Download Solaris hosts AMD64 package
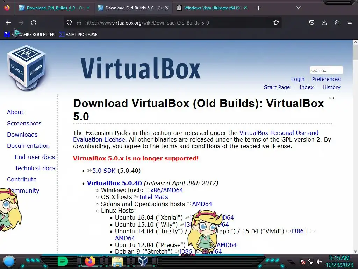This screenshot has width=358, height=269. tap(202, 204)
